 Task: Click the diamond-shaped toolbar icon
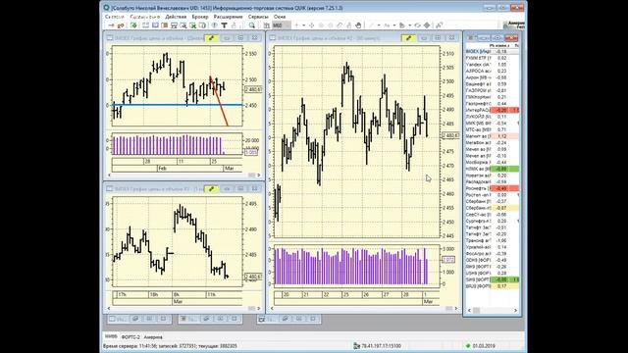427,25
